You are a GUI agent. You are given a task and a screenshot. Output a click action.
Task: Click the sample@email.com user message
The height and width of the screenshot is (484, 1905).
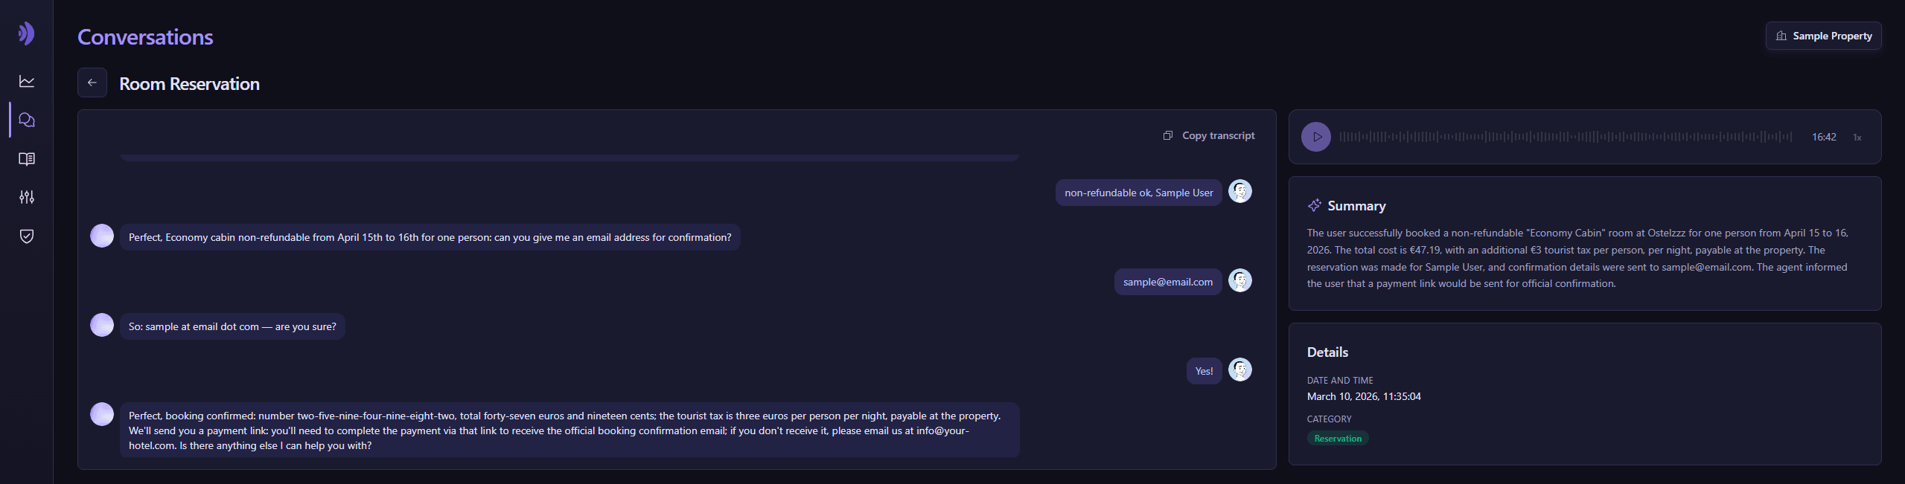pos(1167,282)
